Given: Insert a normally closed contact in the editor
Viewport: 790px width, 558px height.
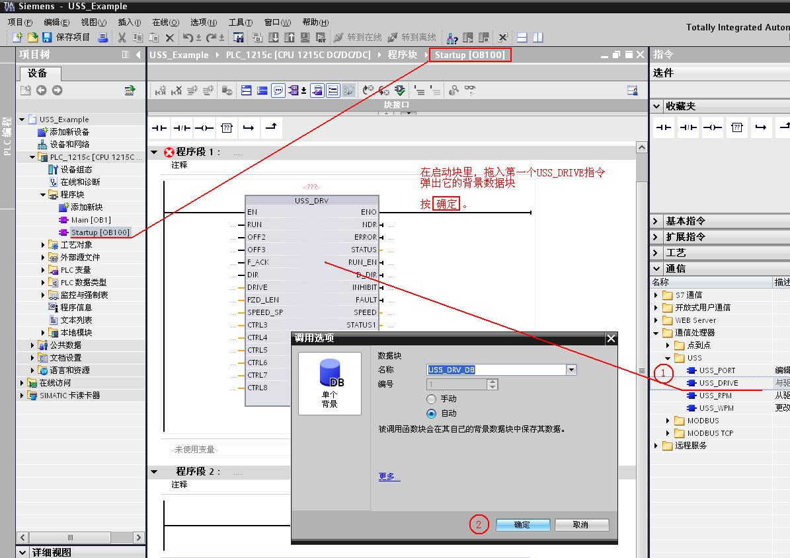Looking at the screenshot, I should pos(182,128).
